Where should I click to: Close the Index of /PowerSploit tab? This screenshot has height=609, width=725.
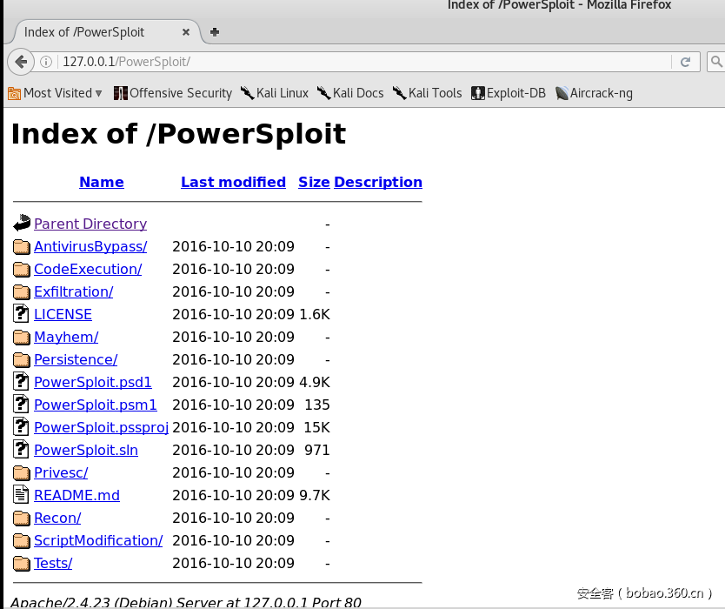[x=186, y=32]
